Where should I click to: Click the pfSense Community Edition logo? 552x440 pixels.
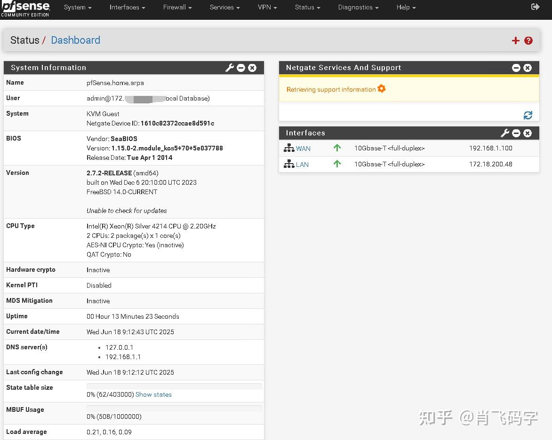(26, 9)
